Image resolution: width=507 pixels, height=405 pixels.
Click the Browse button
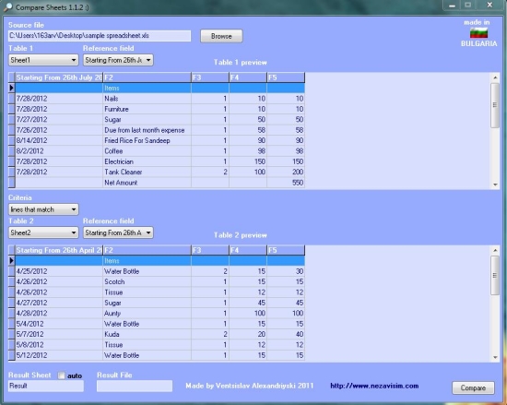pyautogui.click(x=221, y=36)
